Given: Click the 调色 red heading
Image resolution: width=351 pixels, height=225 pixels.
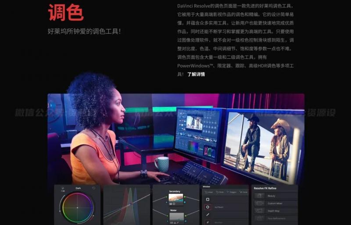Looking at the screenshot, I should (x=65, y=12).
